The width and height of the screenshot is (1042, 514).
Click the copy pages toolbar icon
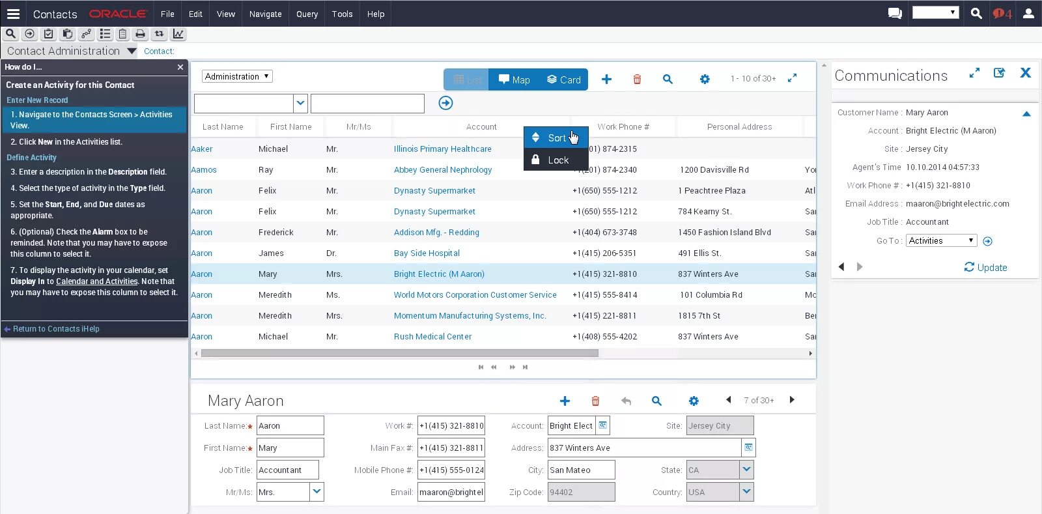coord(67,34)
